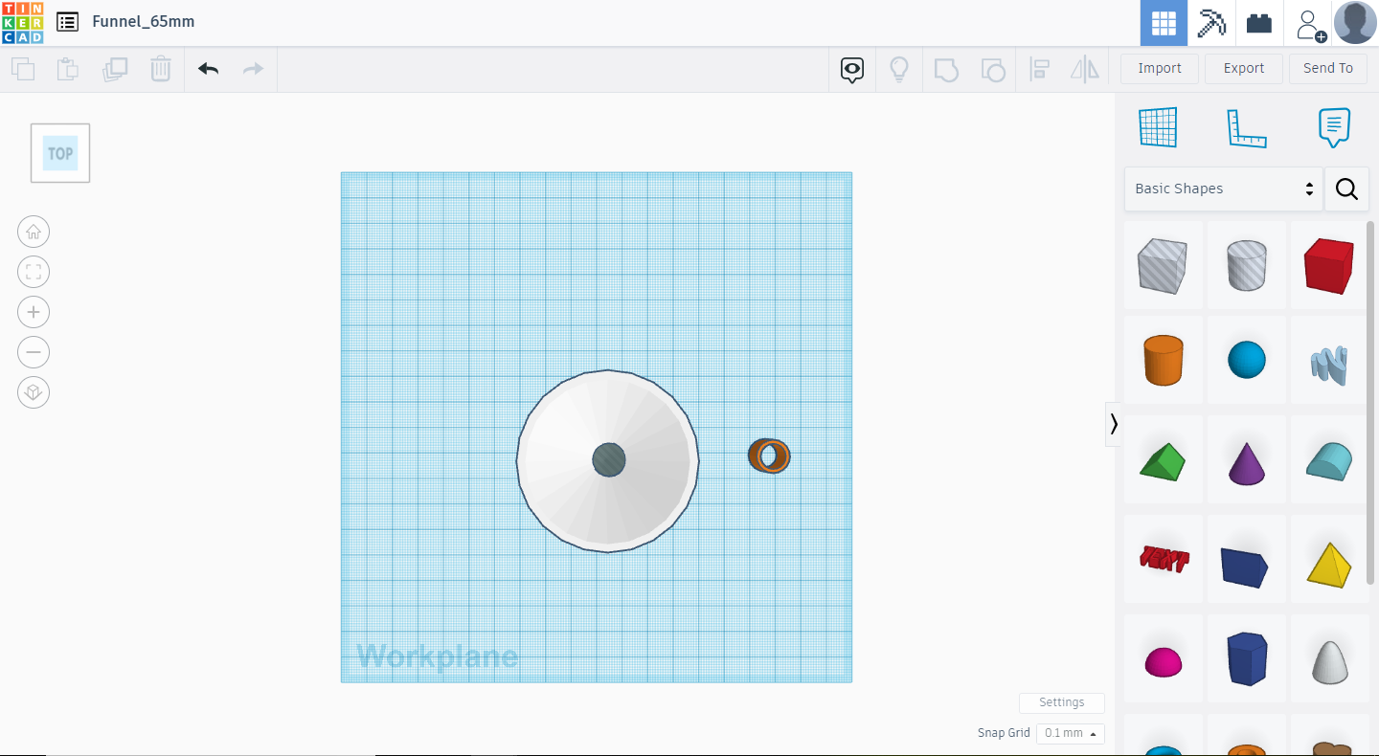Click the Duplicate and repeat icon
This screenshot has width=1379, height=756.
pyautogui.click(x=115, y=69)
